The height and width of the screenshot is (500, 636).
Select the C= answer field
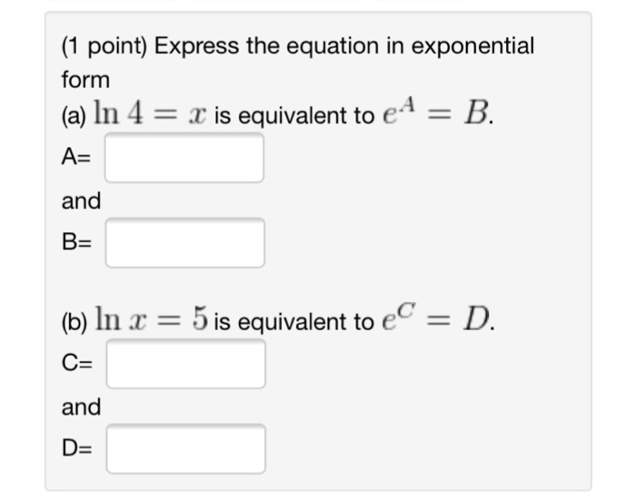coord(184,364)
